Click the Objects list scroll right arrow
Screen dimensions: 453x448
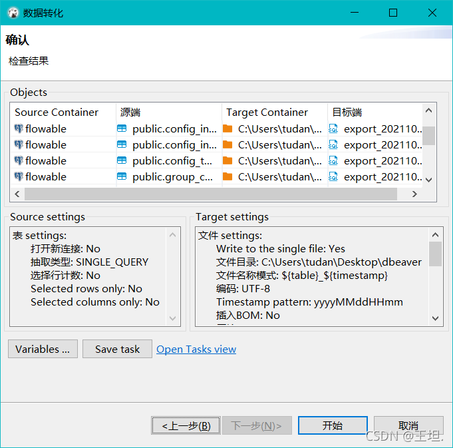414,194
